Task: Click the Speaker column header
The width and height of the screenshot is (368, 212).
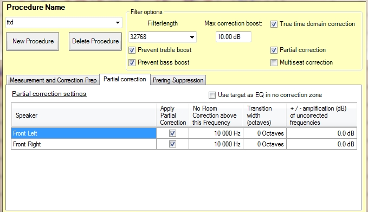Action: click(x=84, y=115)
